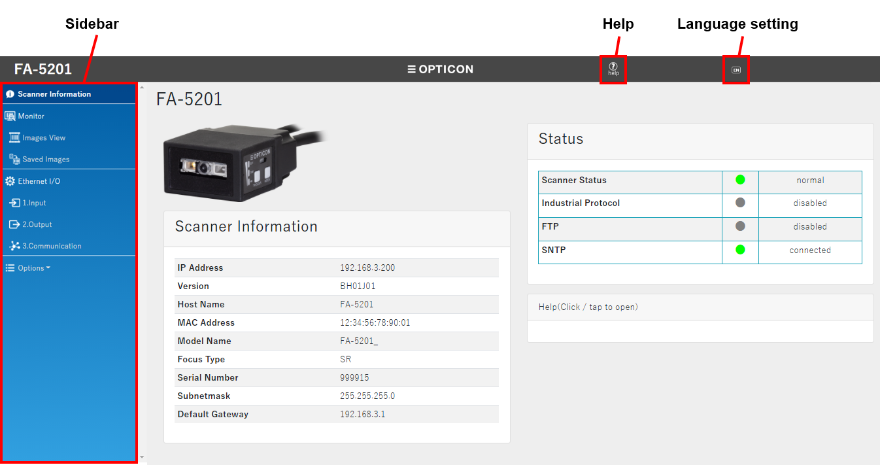Expand the Options dropdown in sidebar
The height and width of the screenshot is (465, 880).
pyautogui.click(x=28, y=268)
